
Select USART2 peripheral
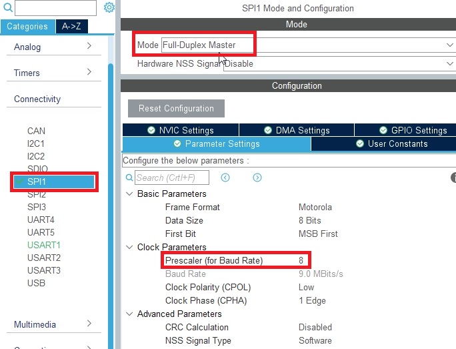[x=44, y=258]
